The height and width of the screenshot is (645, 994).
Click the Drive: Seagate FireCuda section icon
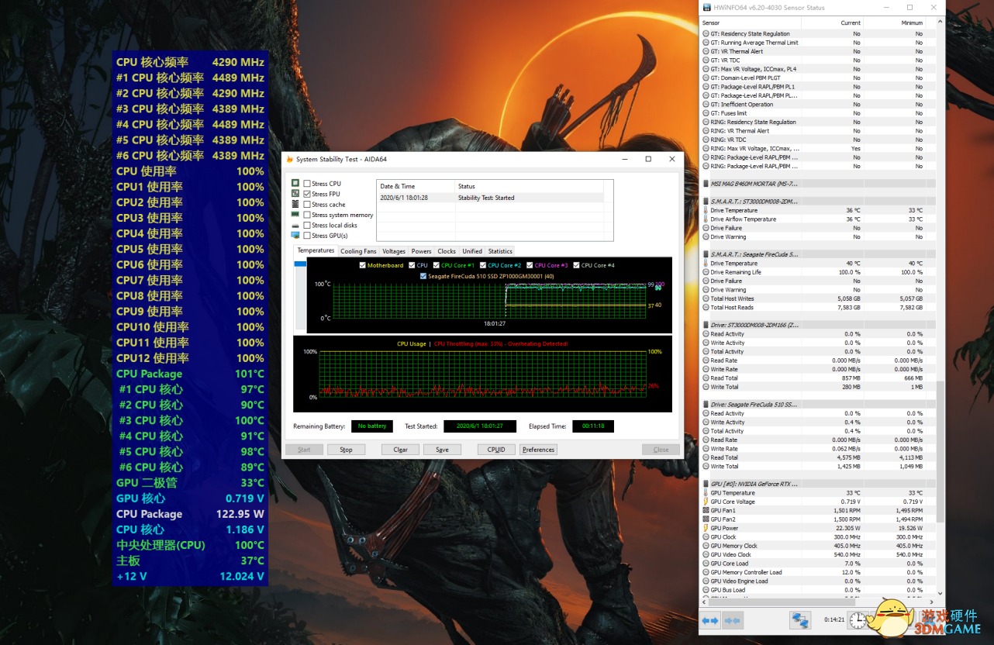click(x=706, y=405)
